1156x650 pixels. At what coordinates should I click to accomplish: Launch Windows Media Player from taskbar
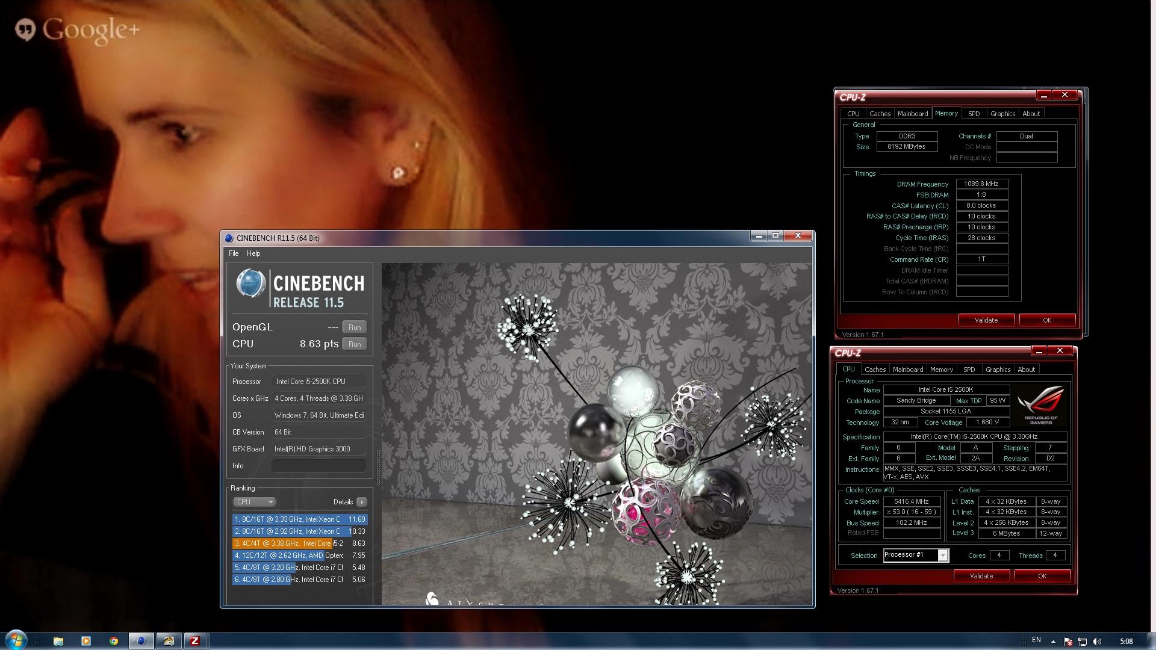click(x=86, y=641)
